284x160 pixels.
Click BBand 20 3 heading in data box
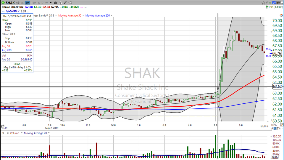coord(8,34)
